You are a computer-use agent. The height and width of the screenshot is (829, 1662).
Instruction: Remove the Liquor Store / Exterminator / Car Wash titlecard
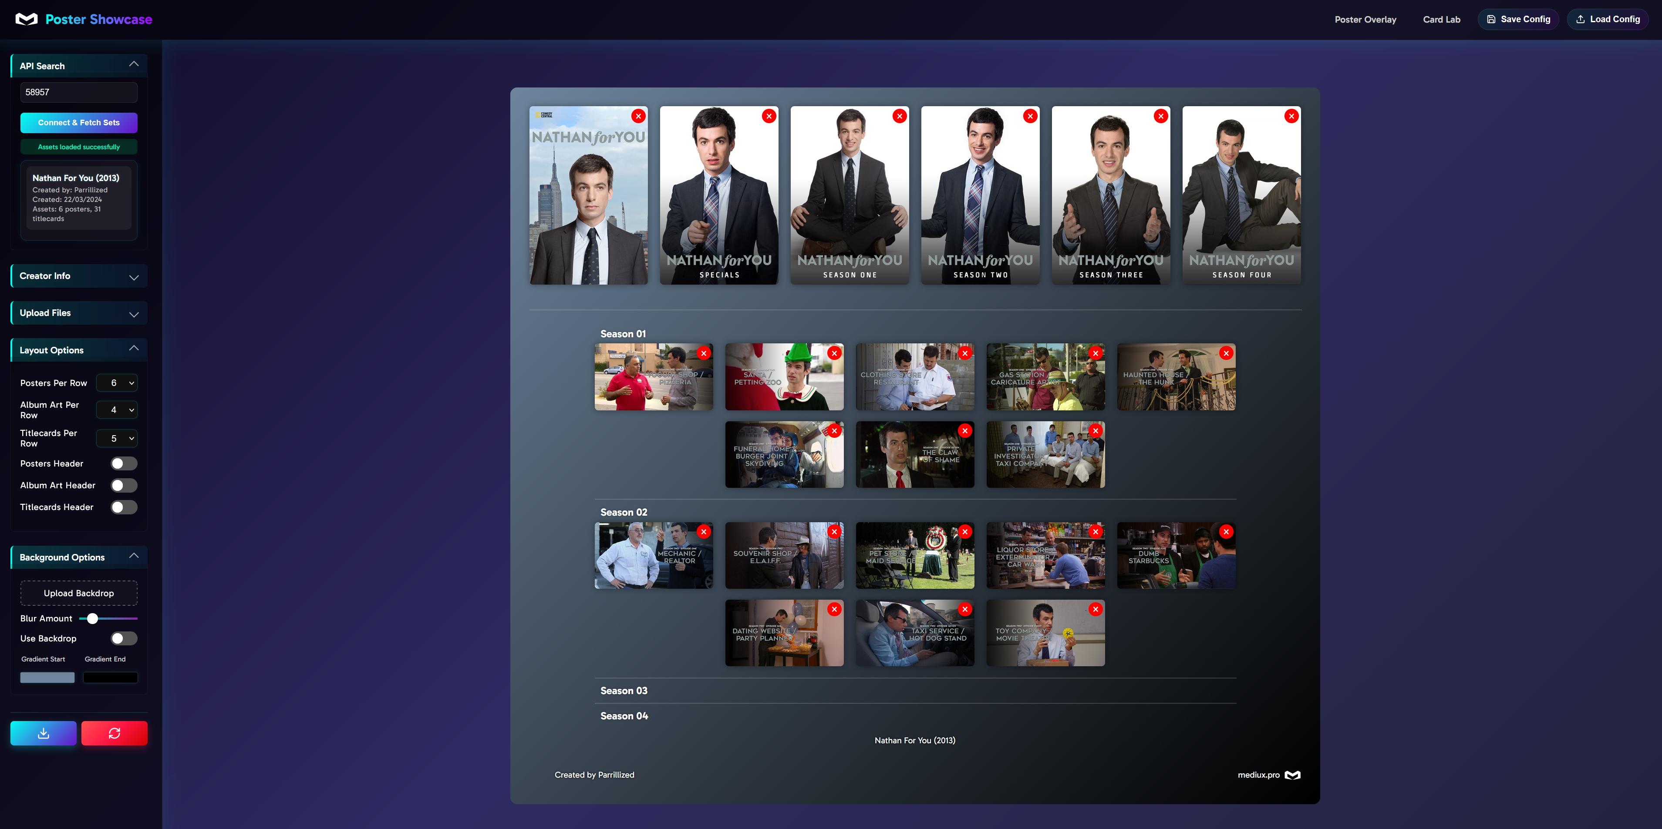1096,532
